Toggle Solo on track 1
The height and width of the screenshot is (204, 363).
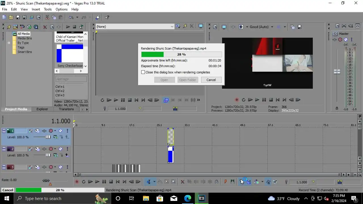(67, 131)
